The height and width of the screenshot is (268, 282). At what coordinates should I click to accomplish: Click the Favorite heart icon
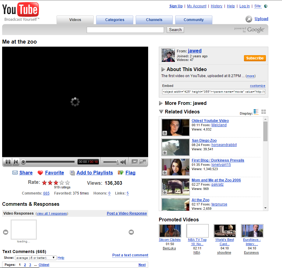[40, 173]
